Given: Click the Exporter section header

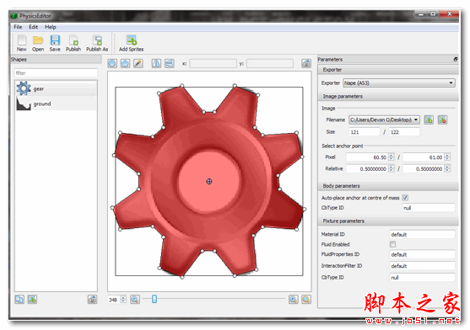Looking at the screenshot, I should (x=388, y=70).
